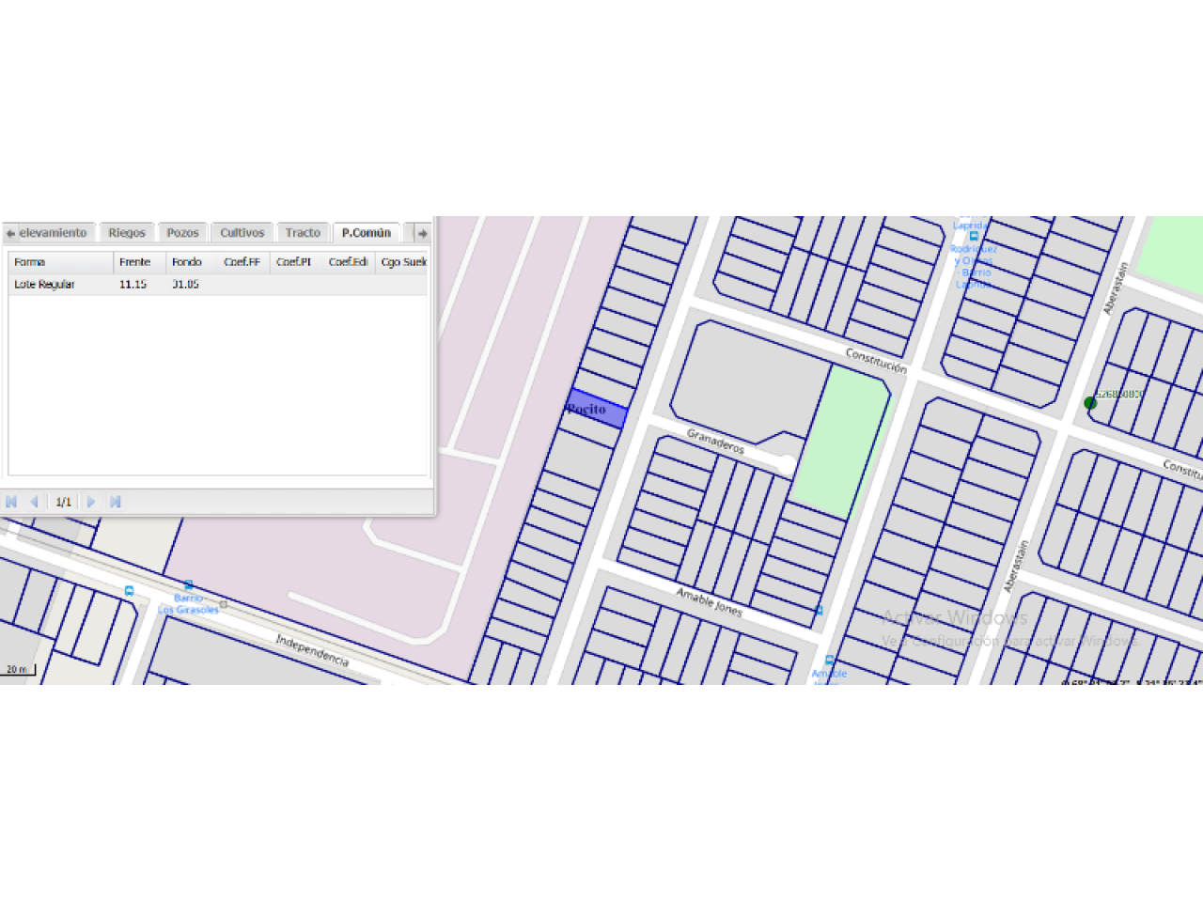The width and height of the screenshot is (1203, 902).
Task: Open the Pozos tab
Action: [x=182, y=233]
